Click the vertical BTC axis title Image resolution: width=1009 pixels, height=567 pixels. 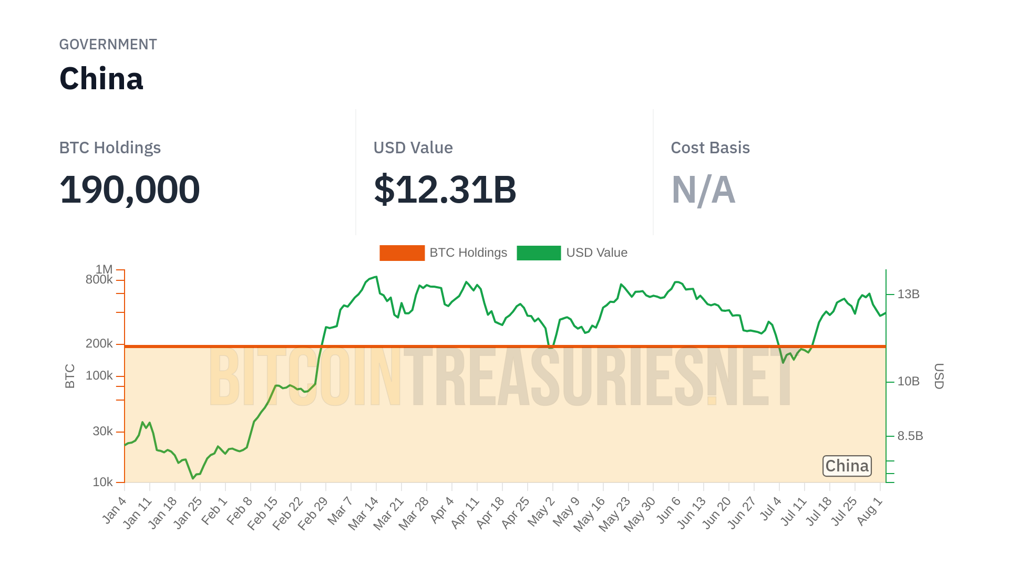(70, 376)
